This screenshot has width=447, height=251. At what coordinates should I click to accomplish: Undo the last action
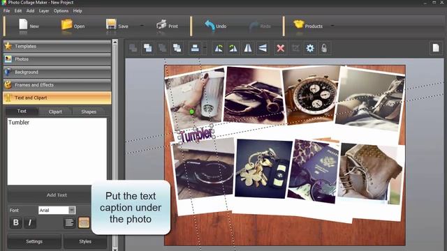click(215, 26)
